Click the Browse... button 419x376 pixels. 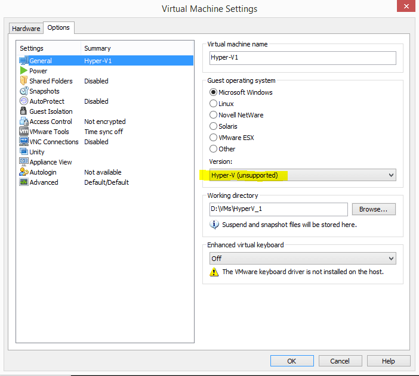374,209
